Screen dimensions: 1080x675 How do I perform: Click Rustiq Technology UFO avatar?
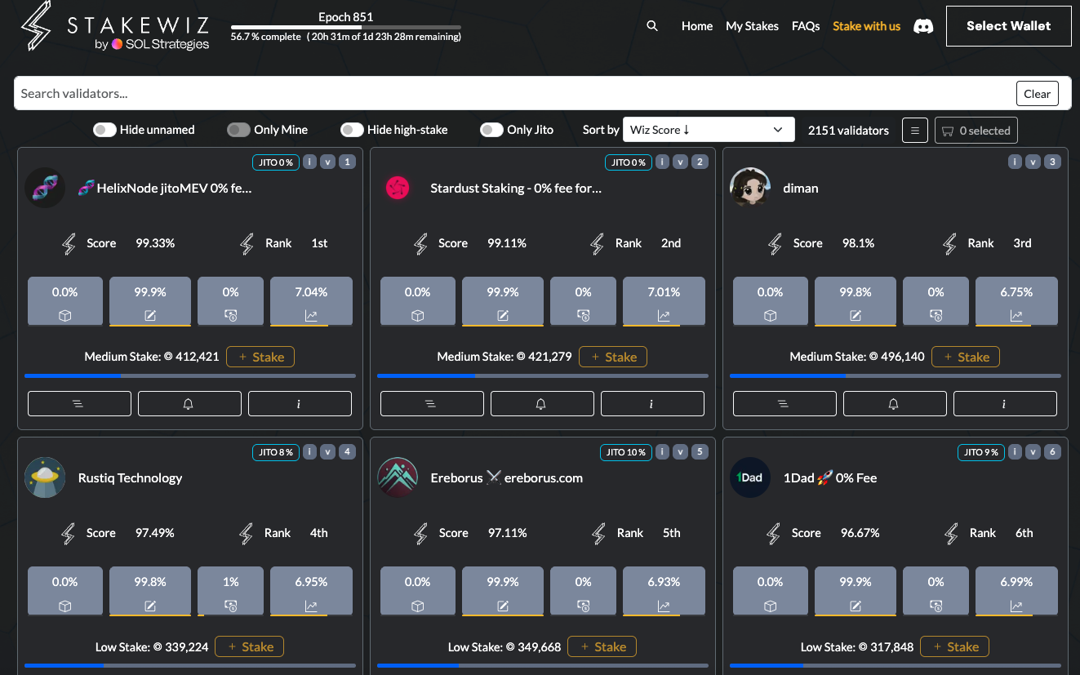tap(45, 477)
